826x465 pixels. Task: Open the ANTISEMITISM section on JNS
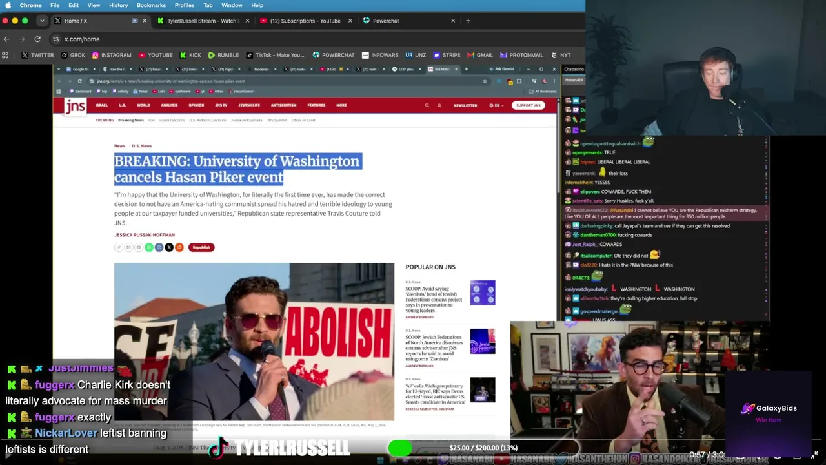click(283, 105)
